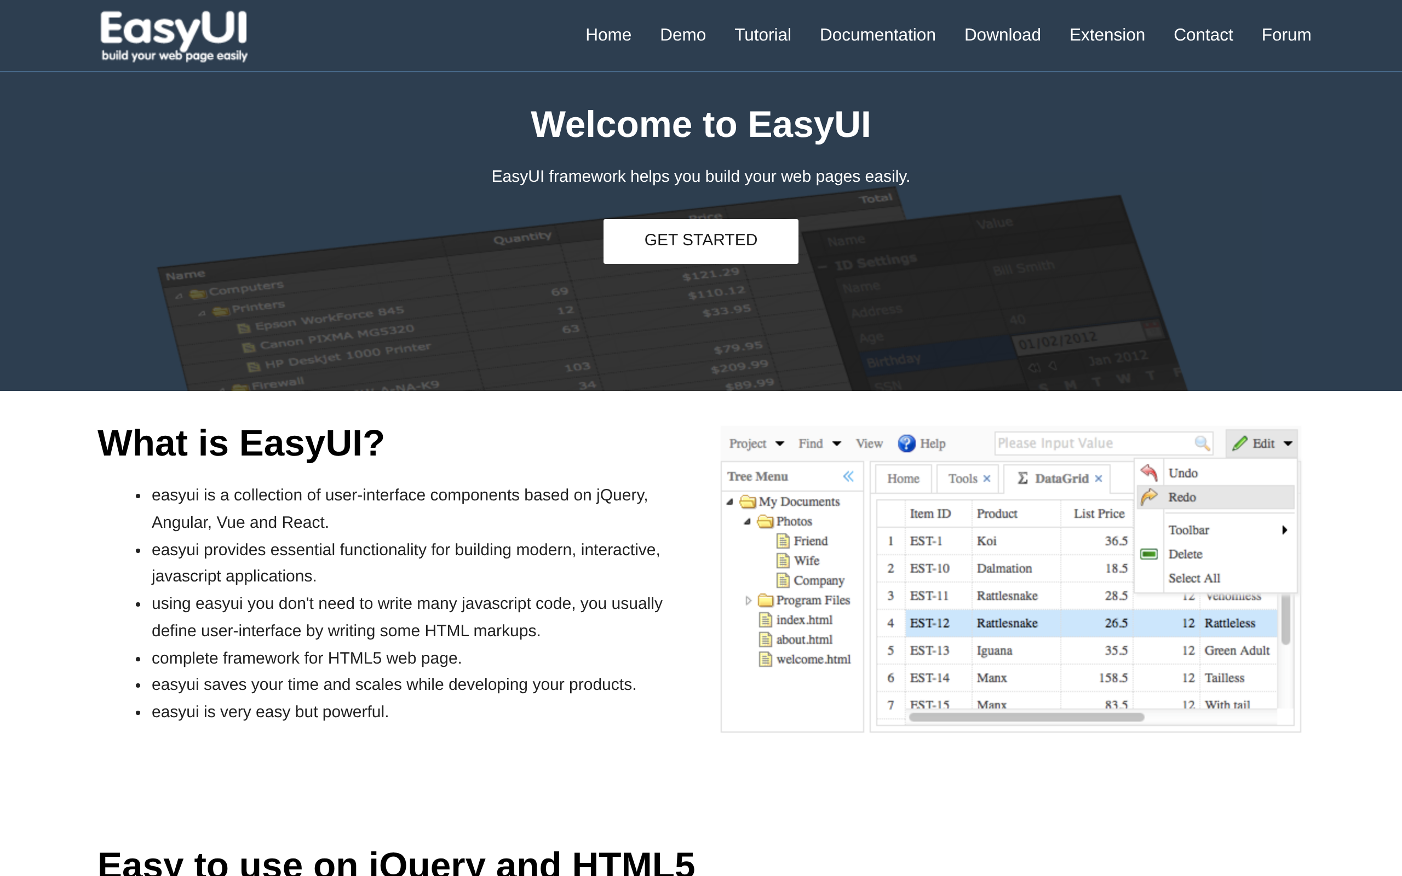Image resolution: width=1402 pixels, height=876 pixels.
Task: Click the GET STARTED button
Action: click(700, 240)
